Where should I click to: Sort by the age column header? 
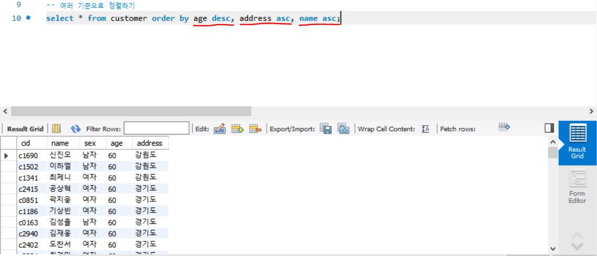119,144
